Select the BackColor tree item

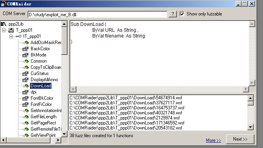click(x=40, y=49)
